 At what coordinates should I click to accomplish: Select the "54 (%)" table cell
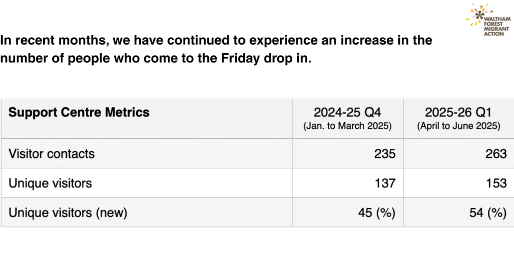[487, 213]
